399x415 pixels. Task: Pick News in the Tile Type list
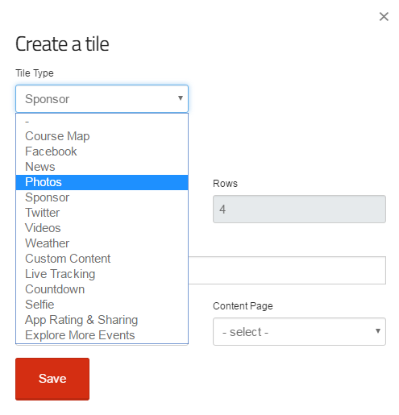click(102, 167)
